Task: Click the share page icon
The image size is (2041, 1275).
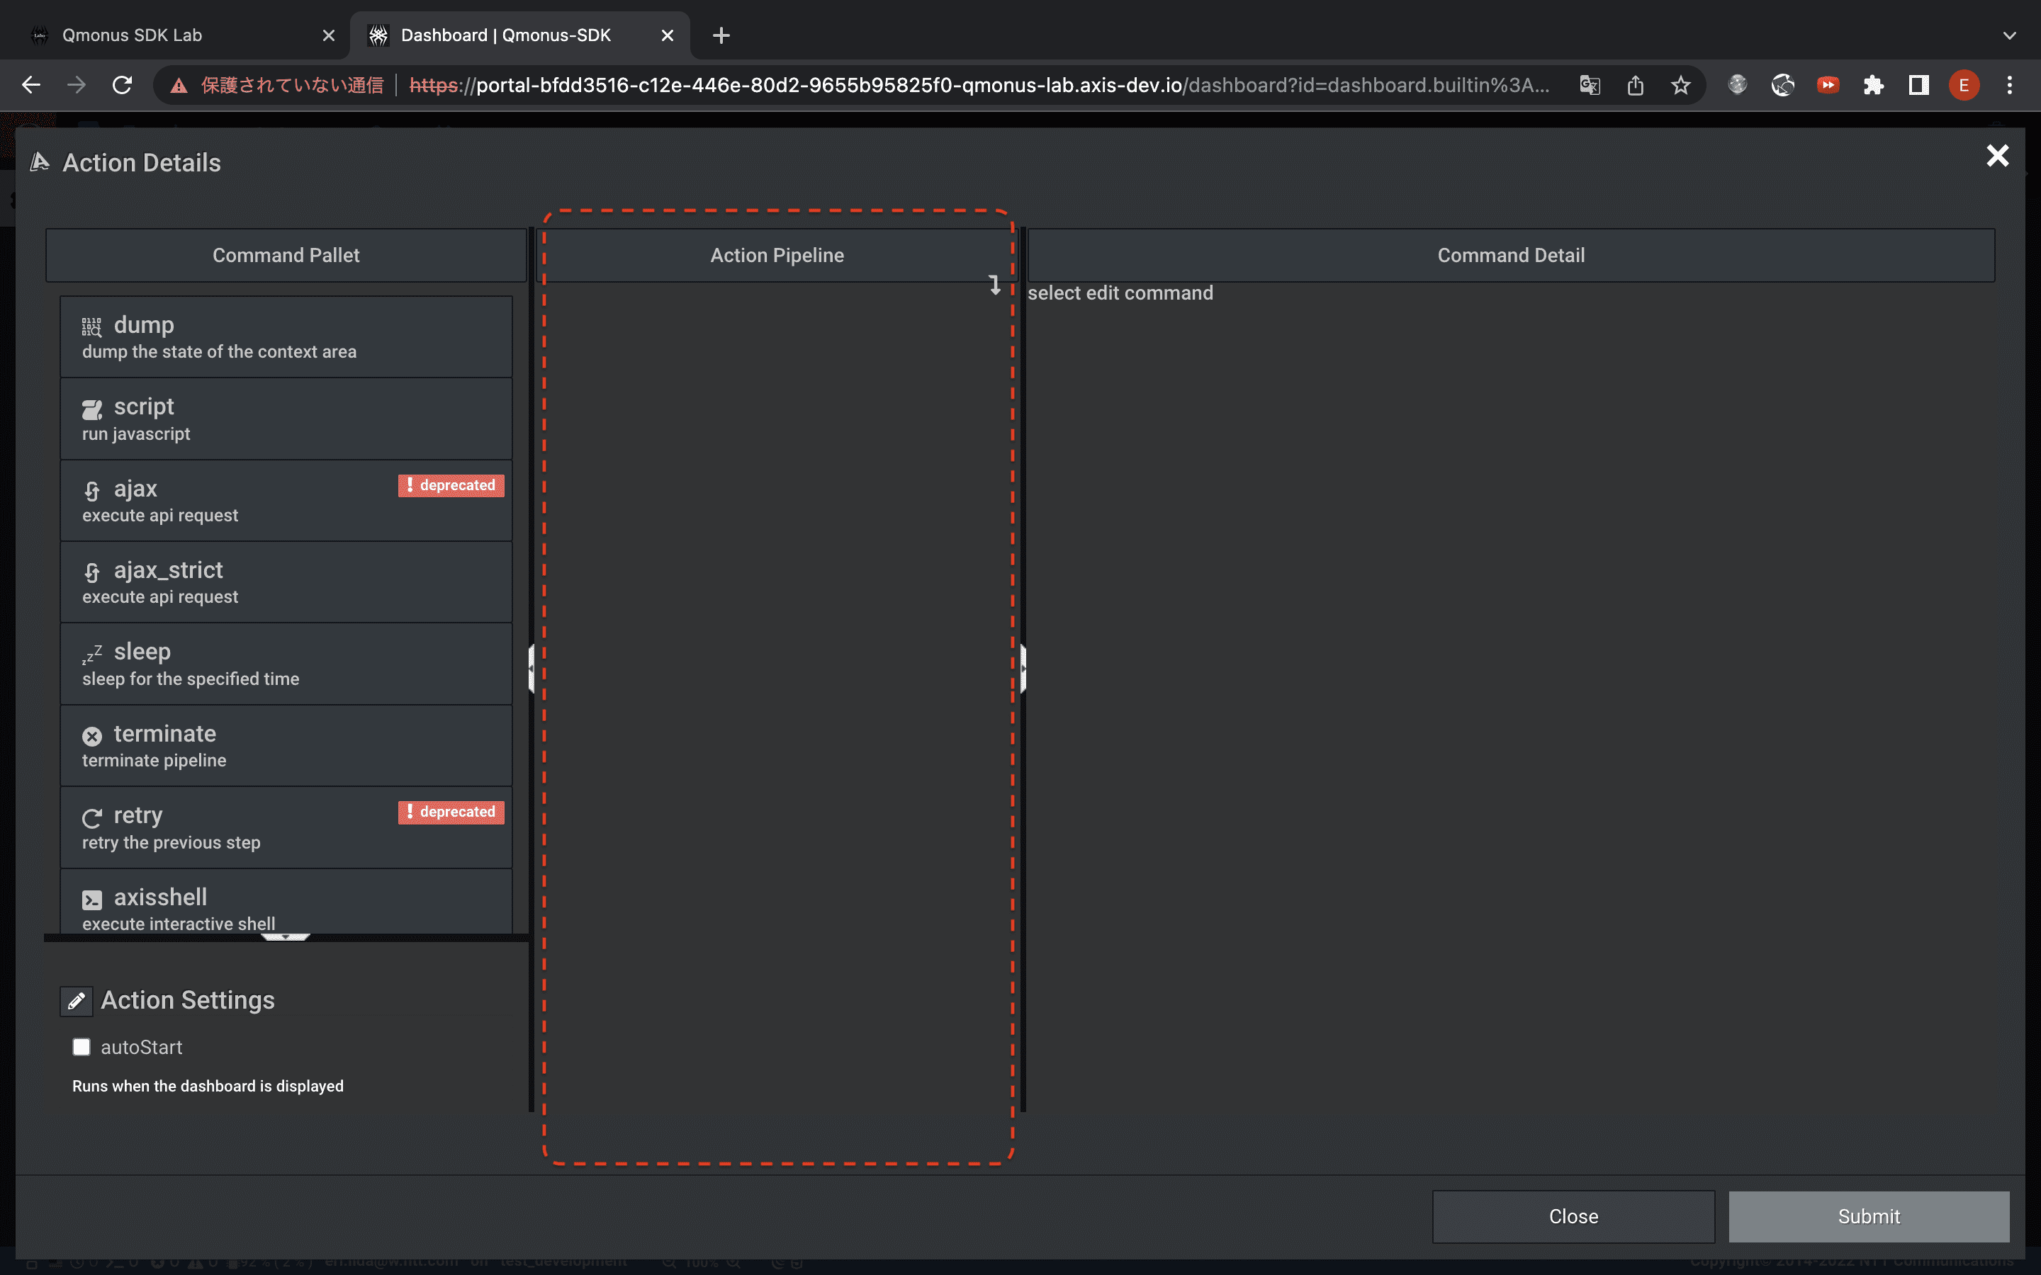Action: point(1636,85)
